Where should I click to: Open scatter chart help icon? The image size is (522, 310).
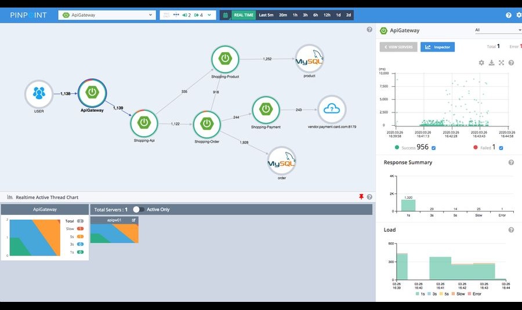pyautogui.click(x=512, y=63)
